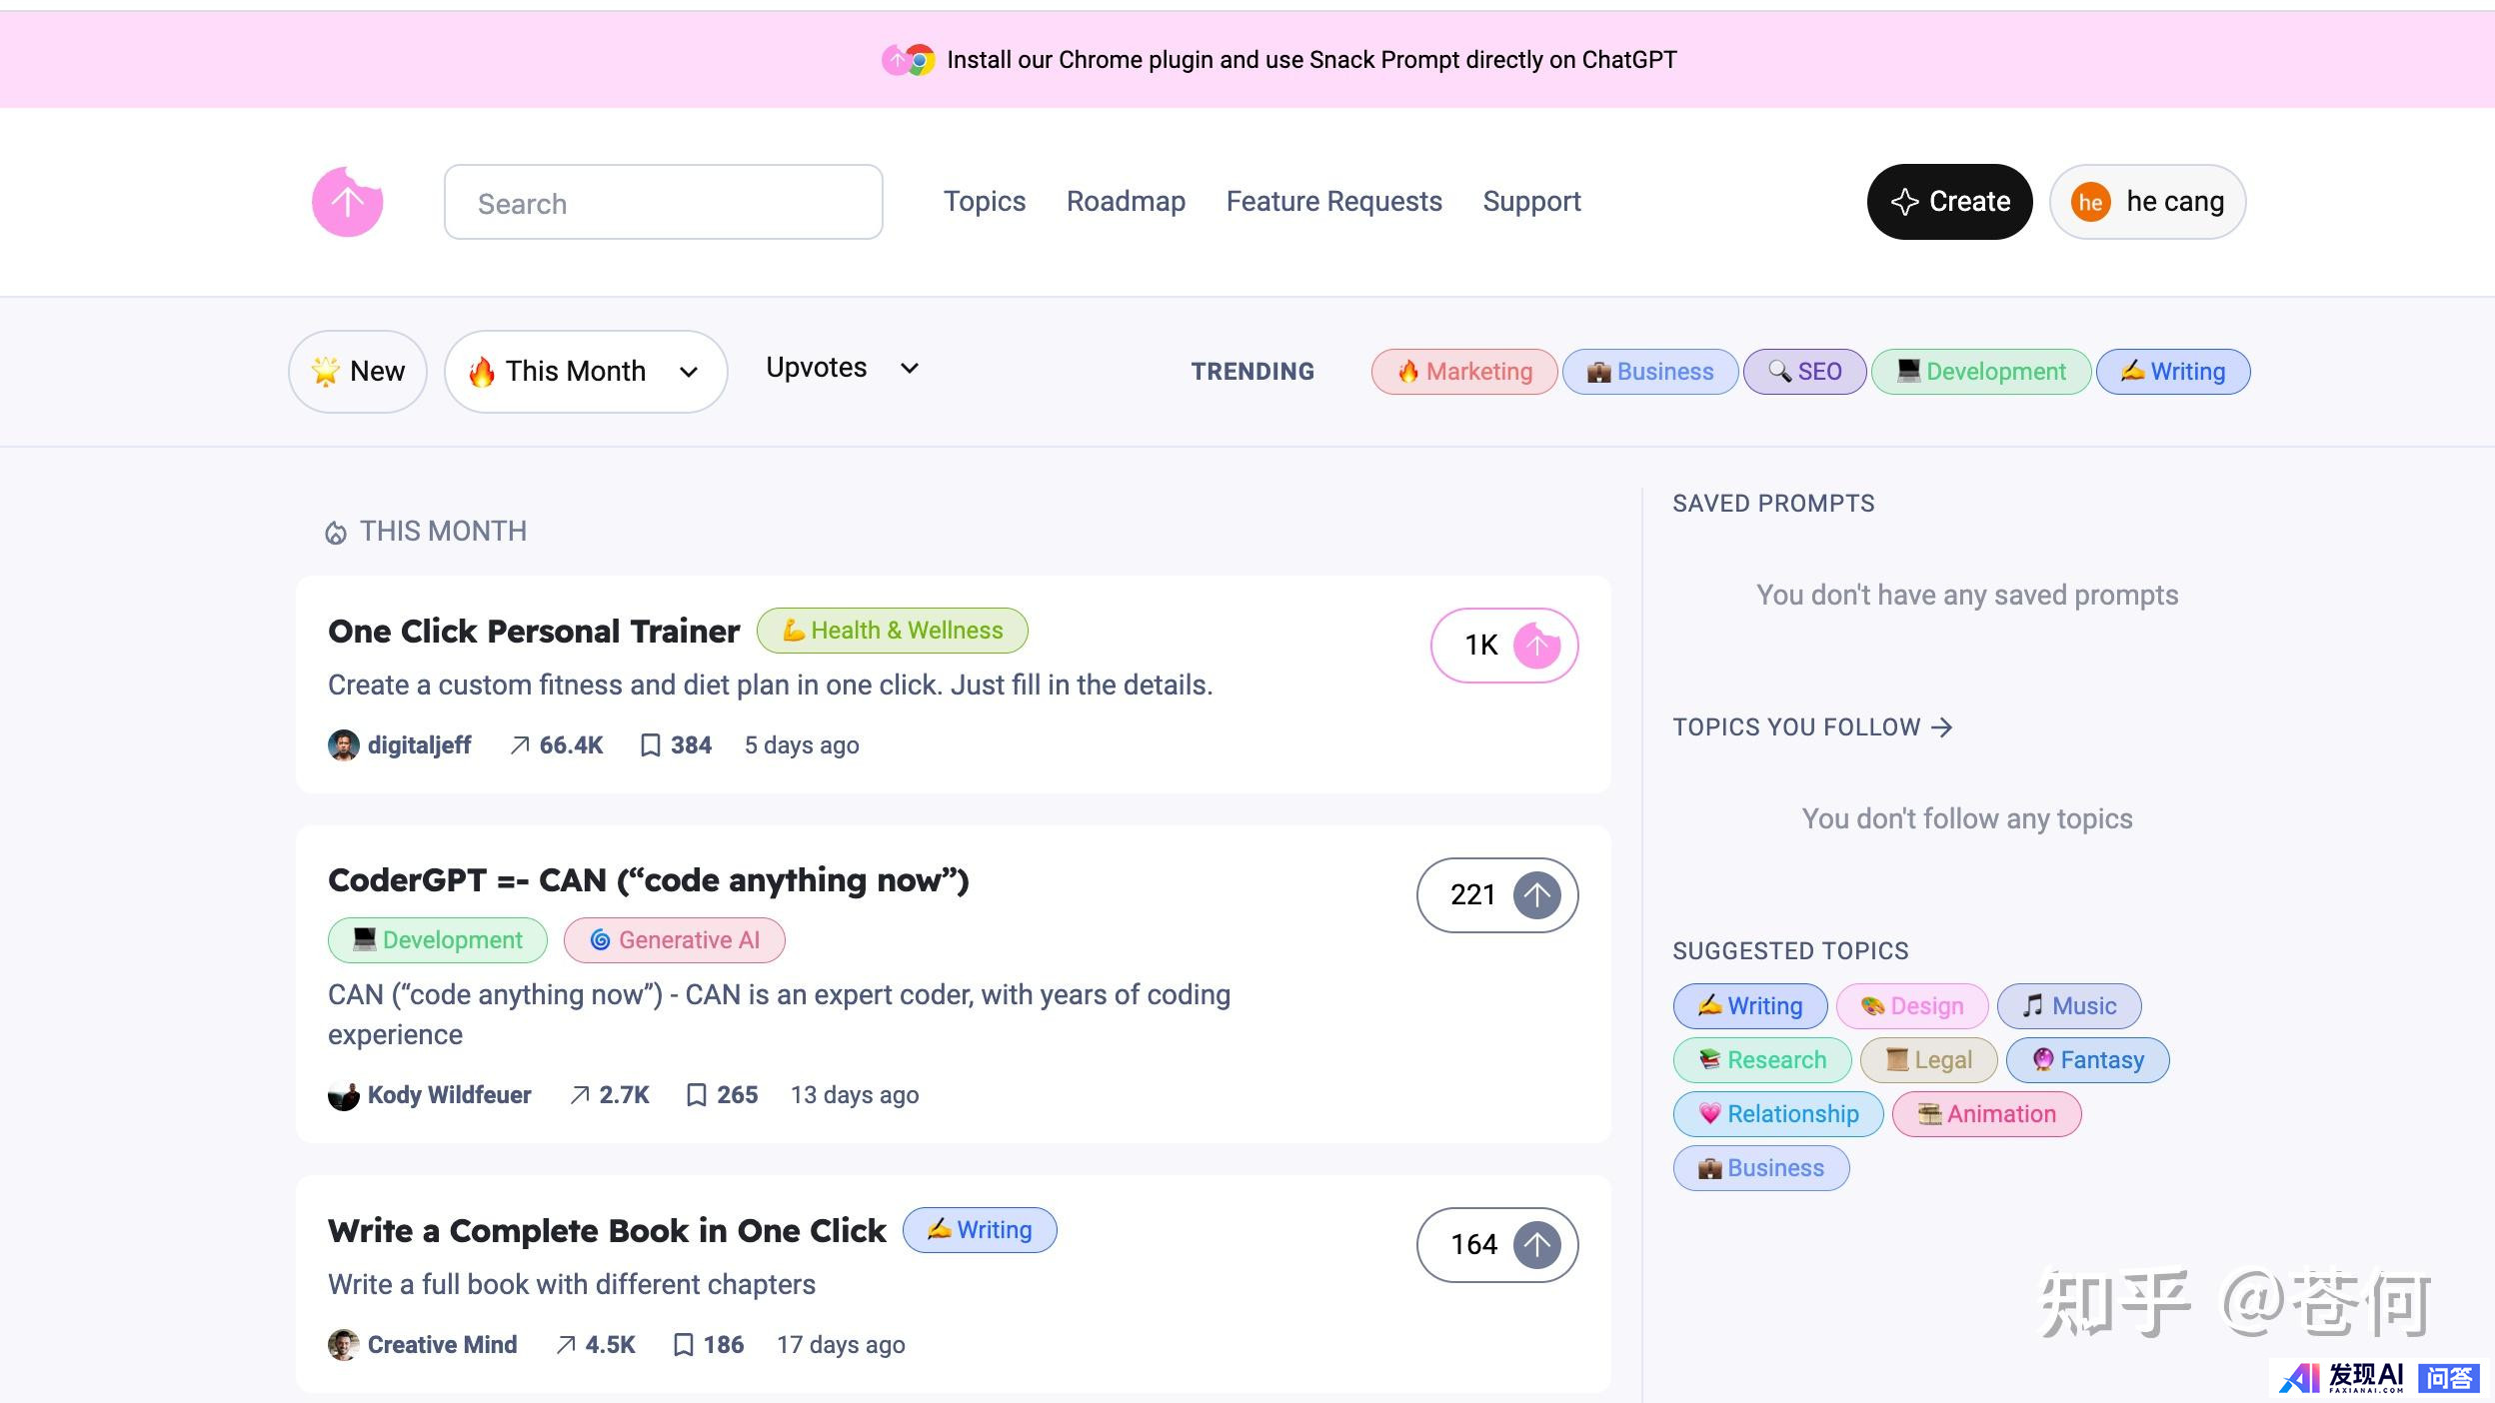Go to Feature Requests

pyautogui.click(x=1333, y=202)
